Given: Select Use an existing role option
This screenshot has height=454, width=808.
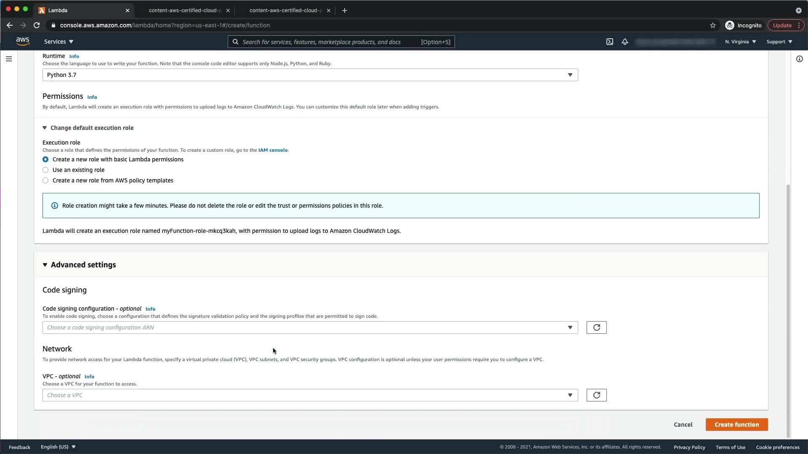Looking at the screenshot, I should click(x=45, y=170).
